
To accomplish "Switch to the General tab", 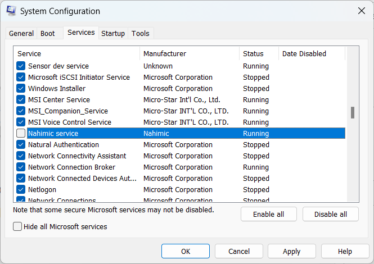I will 21,34.
